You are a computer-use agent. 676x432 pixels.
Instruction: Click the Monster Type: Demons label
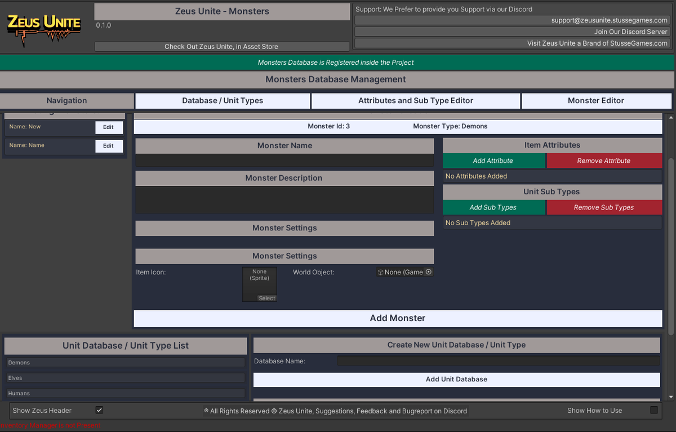pyautogui.click(x=450, y=126)
